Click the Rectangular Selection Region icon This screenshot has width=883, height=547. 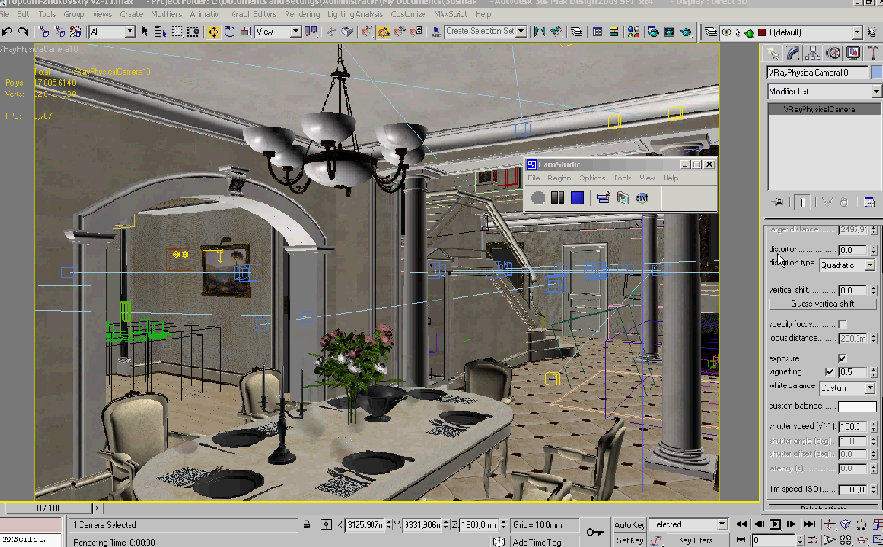point(177,32)
